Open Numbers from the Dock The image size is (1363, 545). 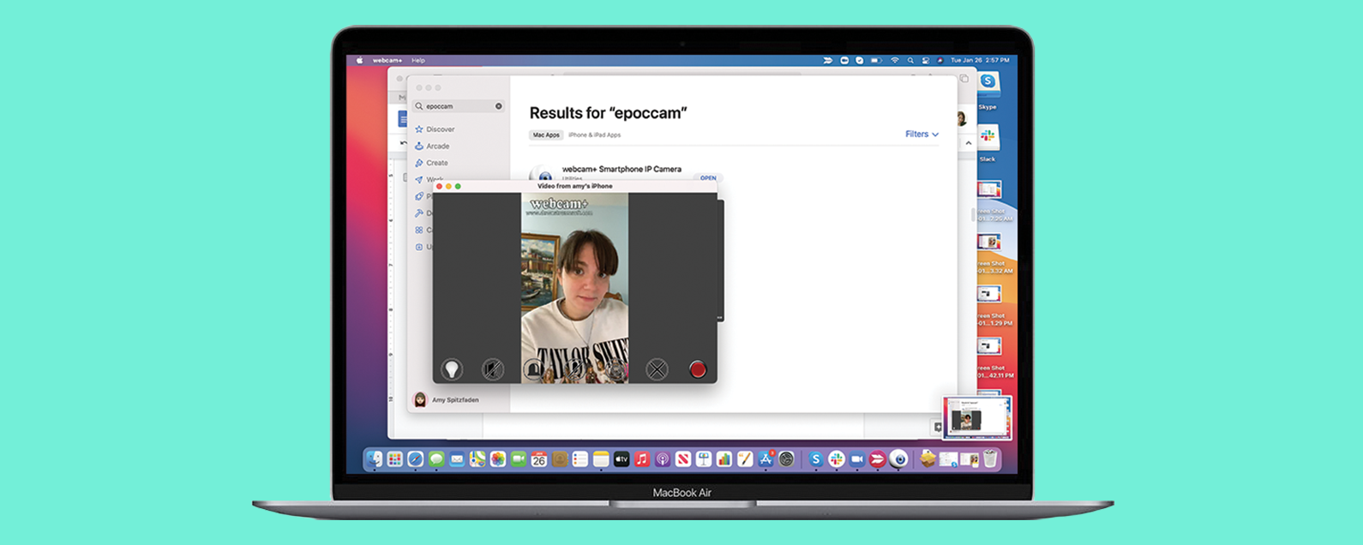(x=724, y=459)
